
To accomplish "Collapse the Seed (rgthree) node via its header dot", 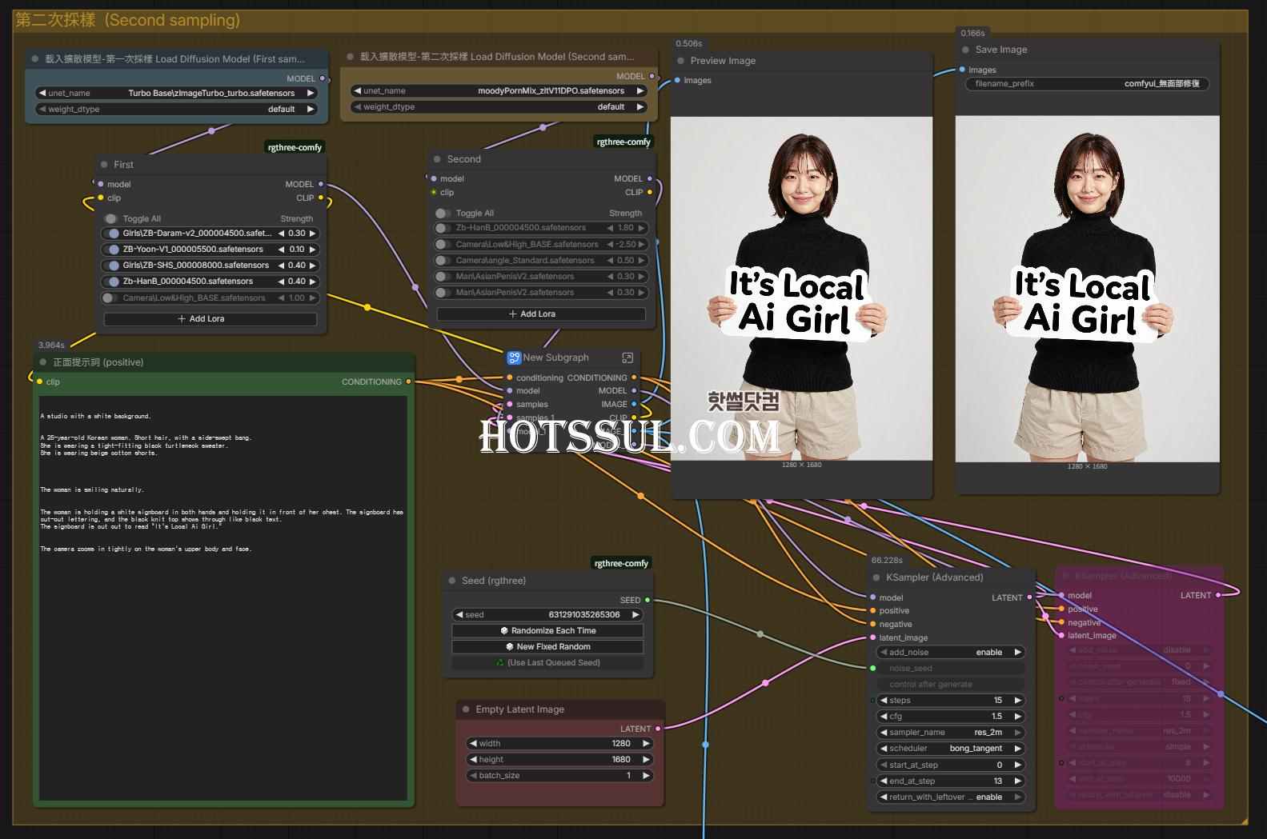I will [x=452, y=581].
